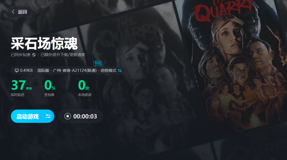This screenshot has height=160, width=287.
Task: Open launch settings via the sliders icon
Action: [48, 116]
